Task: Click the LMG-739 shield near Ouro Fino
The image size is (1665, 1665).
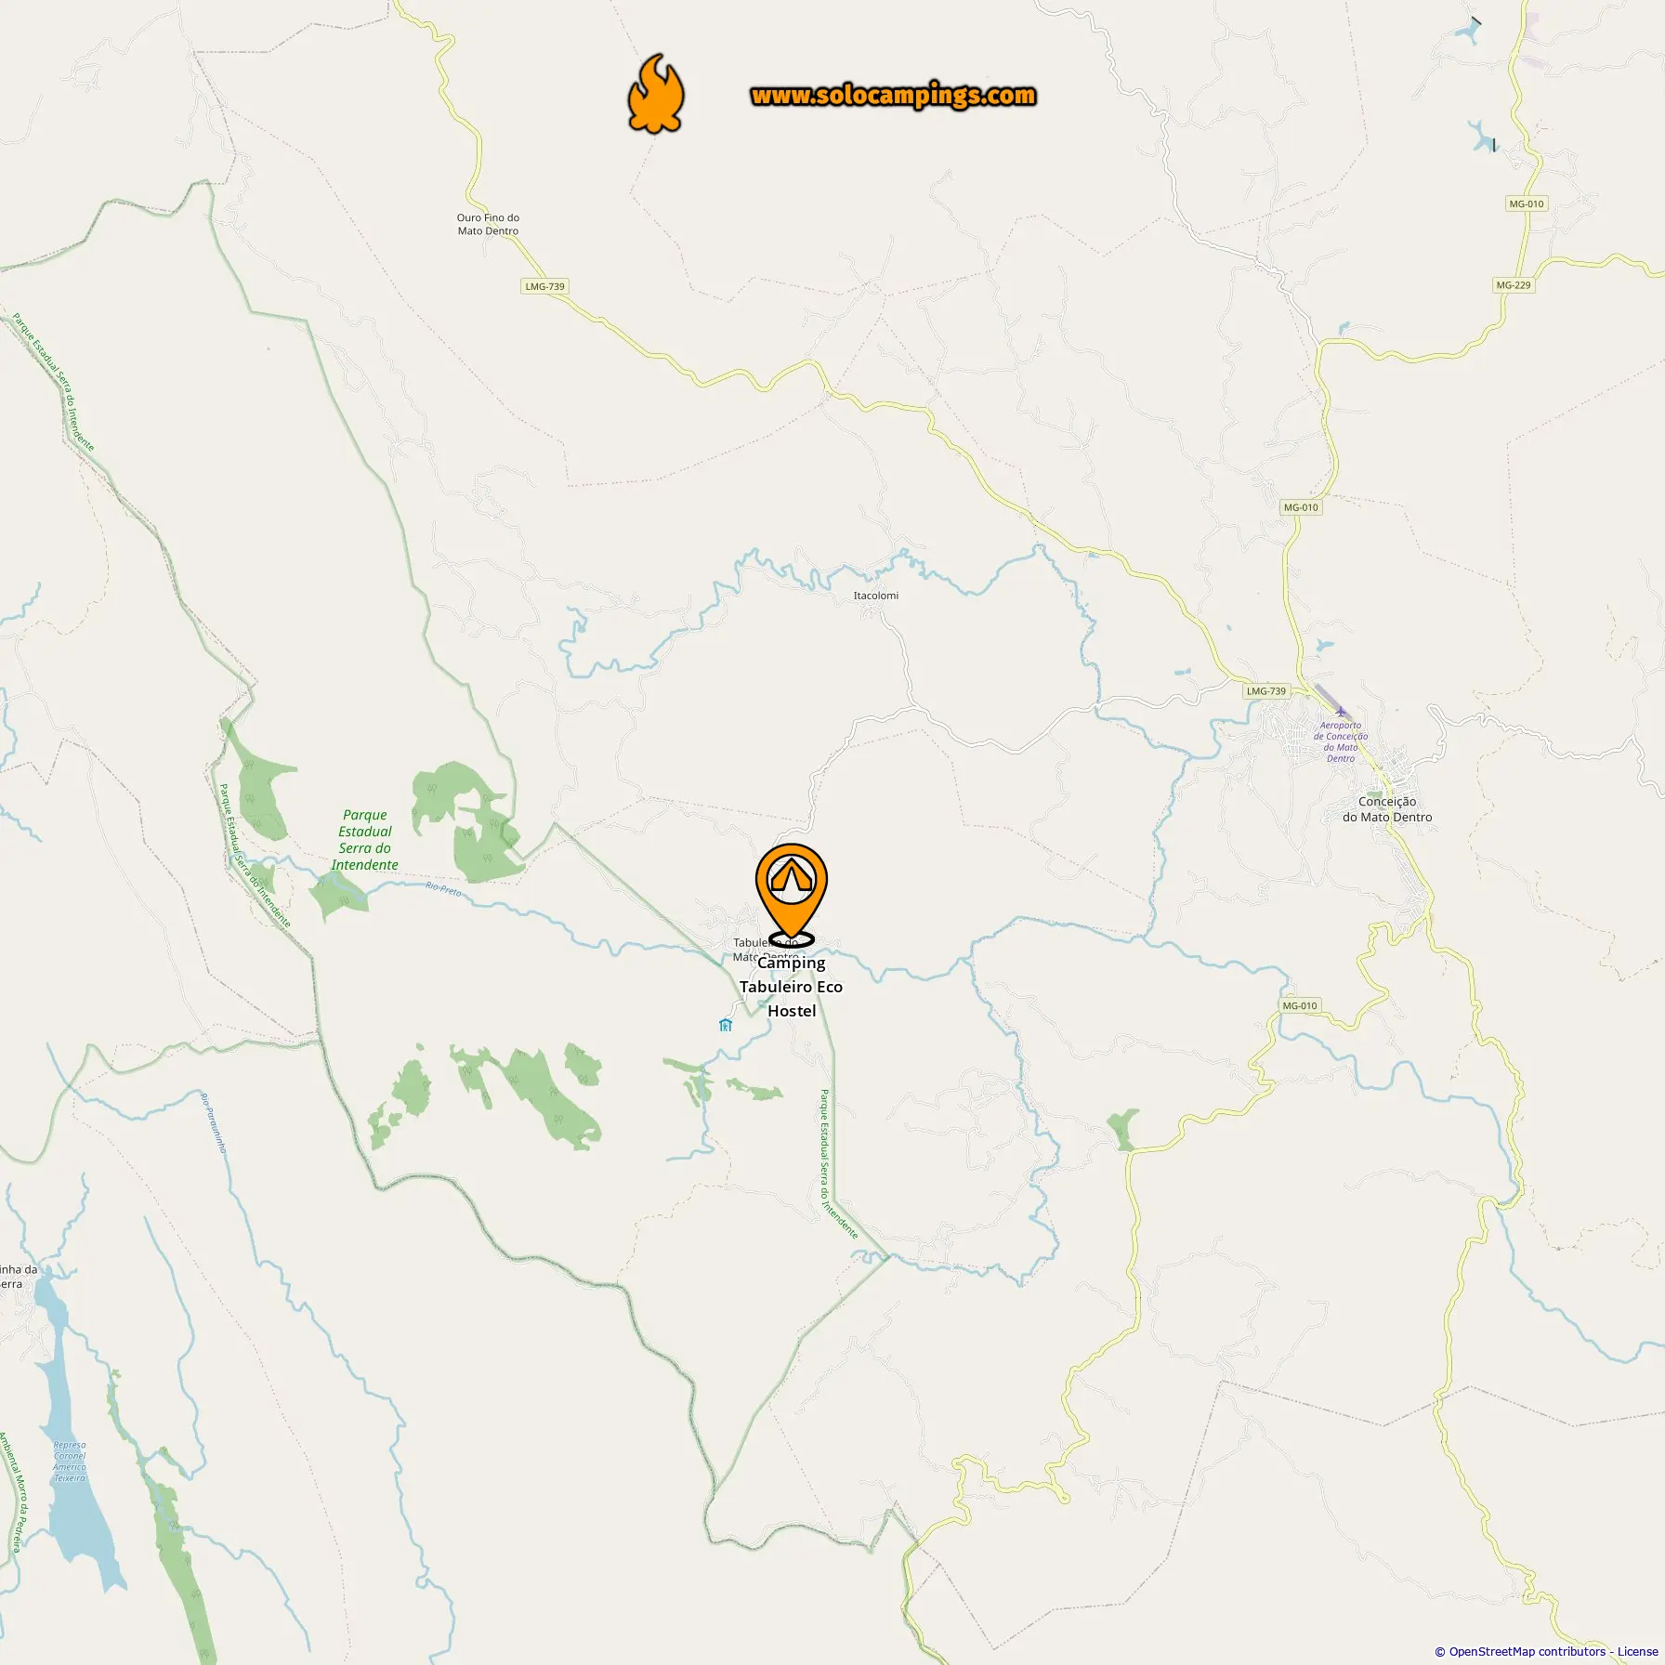Action: click(545, 286)
